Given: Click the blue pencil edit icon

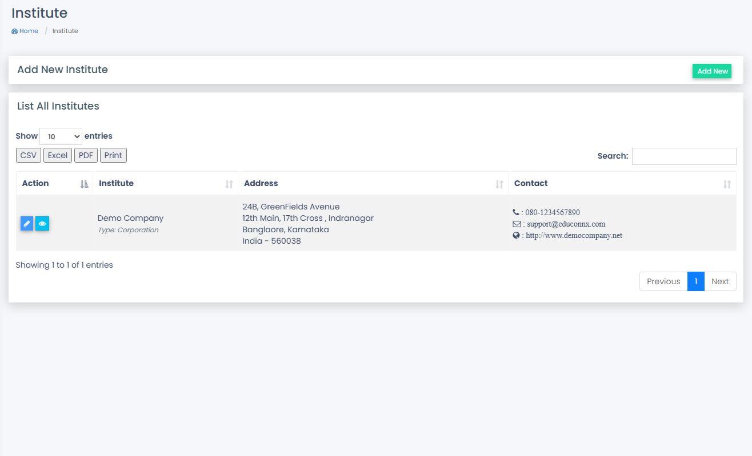Looking at the screenshot, I should click(x=27, y=224).
